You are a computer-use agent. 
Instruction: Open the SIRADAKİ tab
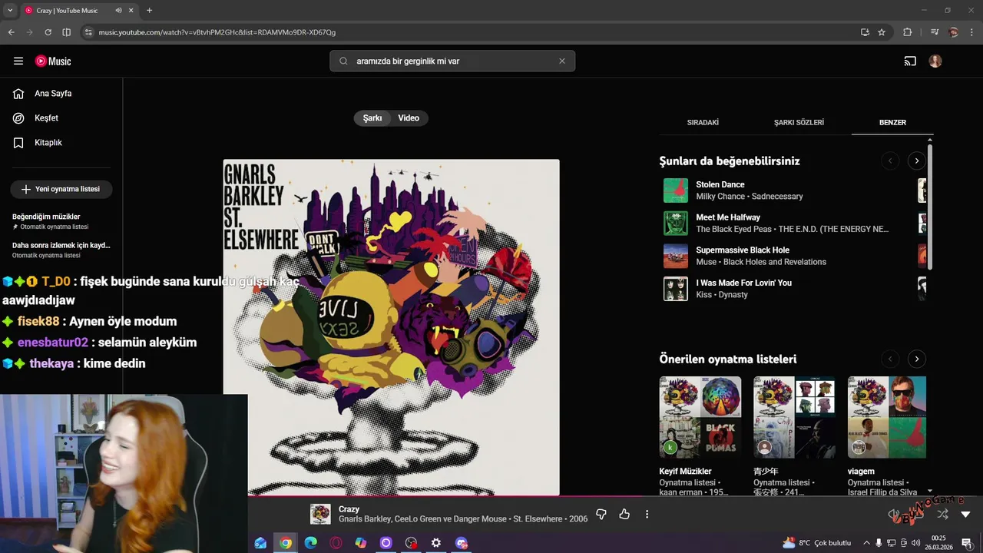(703, 123)
